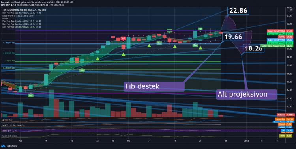The height and width of the screenshot is (149, 296).
Task: Click the Mom (10, close) indicator label
Action: pos(10,136)
